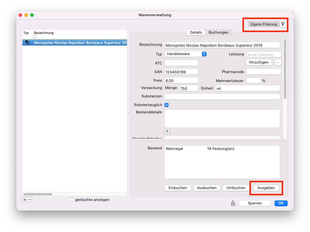Viewport: 310px width, 232px height.
Task: Focus the Substanzen input field
Action: click(222, 96)
